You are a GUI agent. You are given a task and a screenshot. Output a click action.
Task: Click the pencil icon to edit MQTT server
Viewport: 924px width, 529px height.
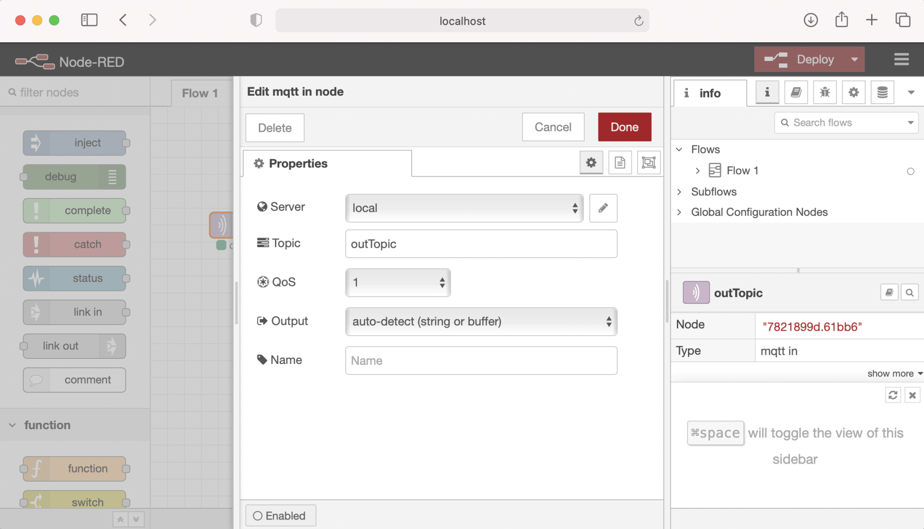(603, 208)
